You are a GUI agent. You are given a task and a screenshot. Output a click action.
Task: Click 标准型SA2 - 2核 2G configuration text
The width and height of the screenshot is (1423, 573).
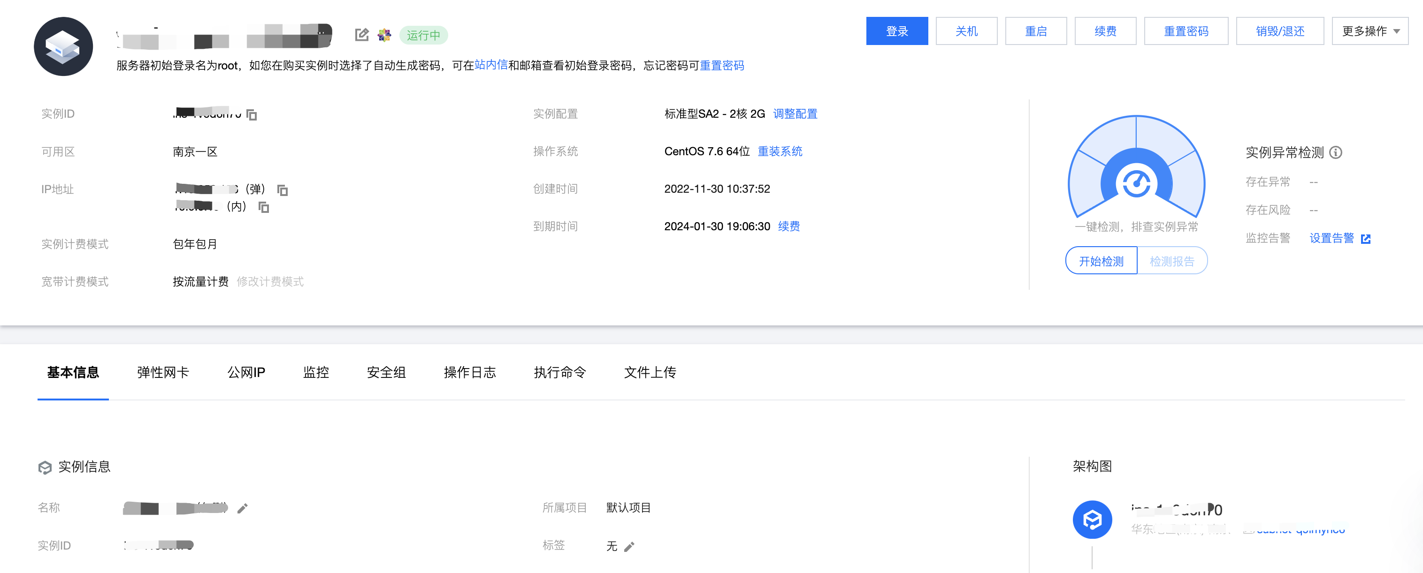(714, 114)
